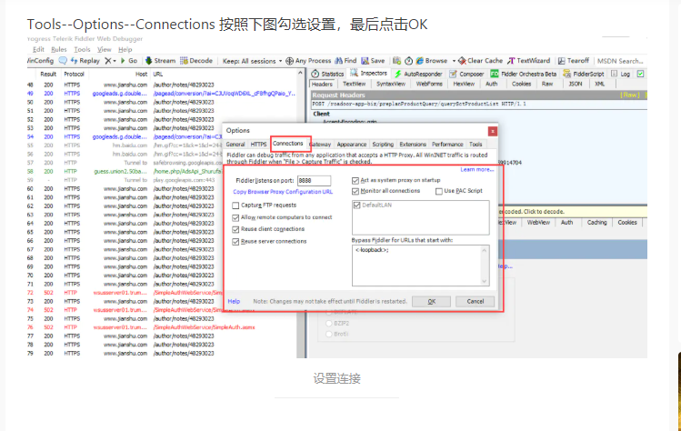Open the JSON inspector tab
The image size is (681, 431).
coord(576,84)
